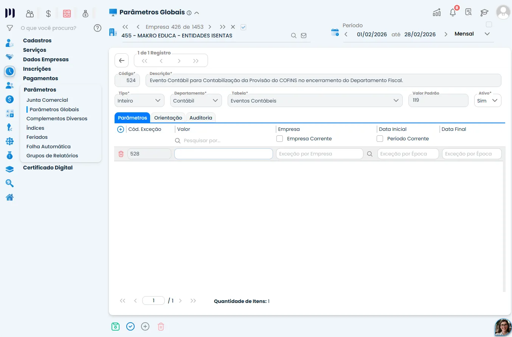Open the Cadastros section

tap(37, 40)
